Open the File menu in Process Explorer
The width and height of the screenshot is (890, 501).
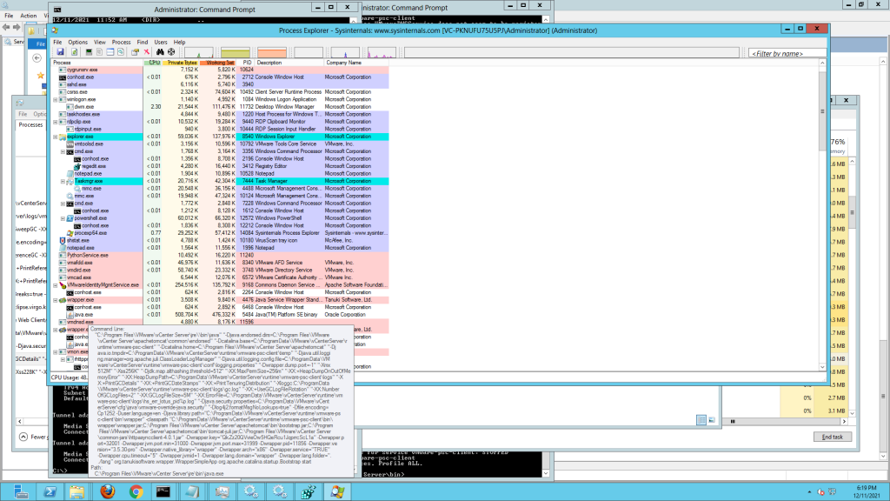57,42
